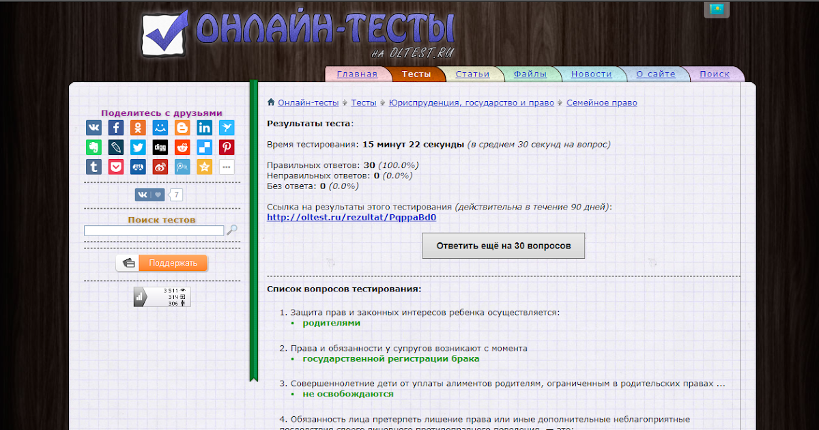Click the Правильных ответов: 30 line
Viewport: 819px width, 430px height.
pos(343,165)
